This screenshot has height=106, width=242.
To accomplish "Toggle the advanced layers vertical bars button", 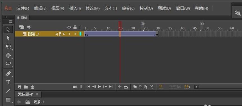I will point(81,87).
